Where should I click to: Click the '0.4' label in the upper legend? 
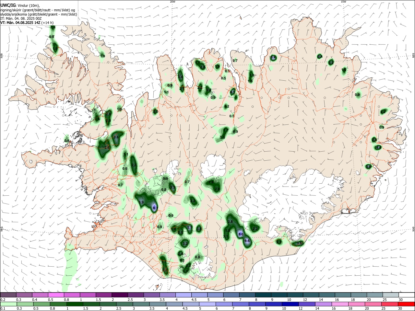tap(35, 300)
